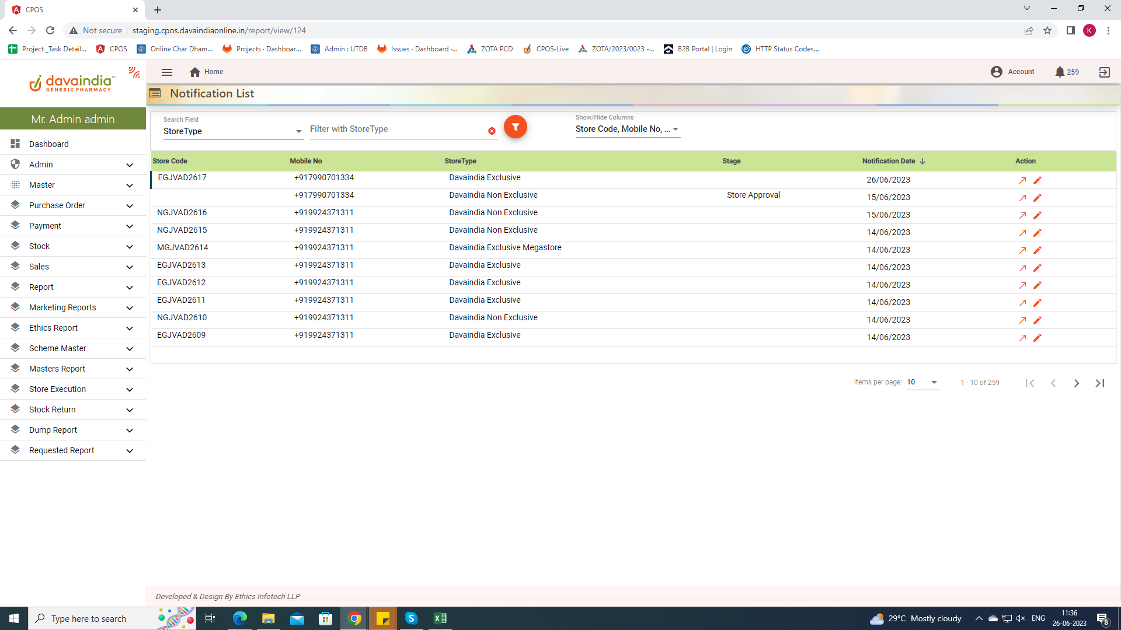Open the Search Field StoreType dropdown
The width and height of the screenshot is (1121, 630).
tap(232, 131)
